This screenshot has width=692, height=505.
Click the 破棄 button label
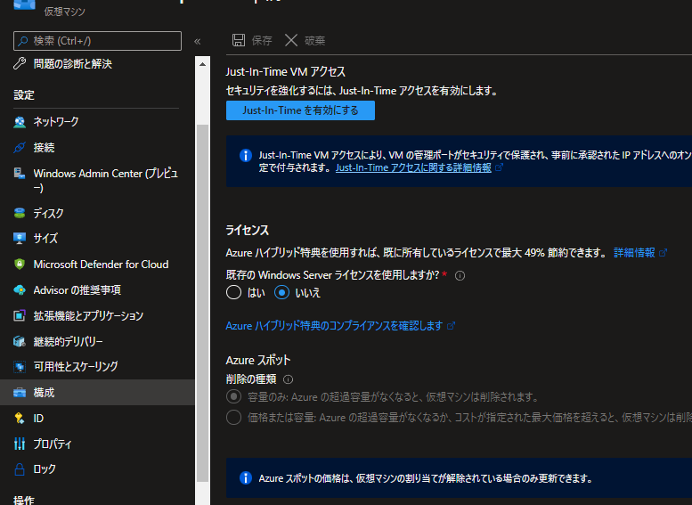click(314, 41)
